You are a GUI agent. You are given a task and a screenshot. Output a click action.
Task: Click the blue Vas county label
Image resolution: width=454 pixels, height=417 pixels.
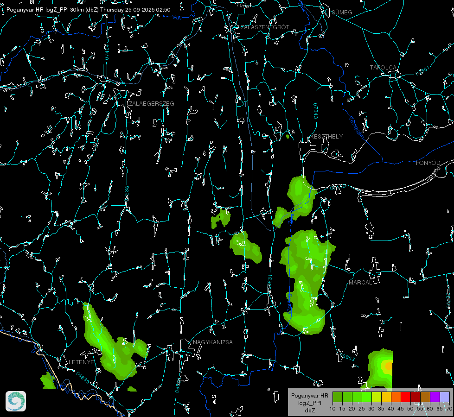coord(177,18)
